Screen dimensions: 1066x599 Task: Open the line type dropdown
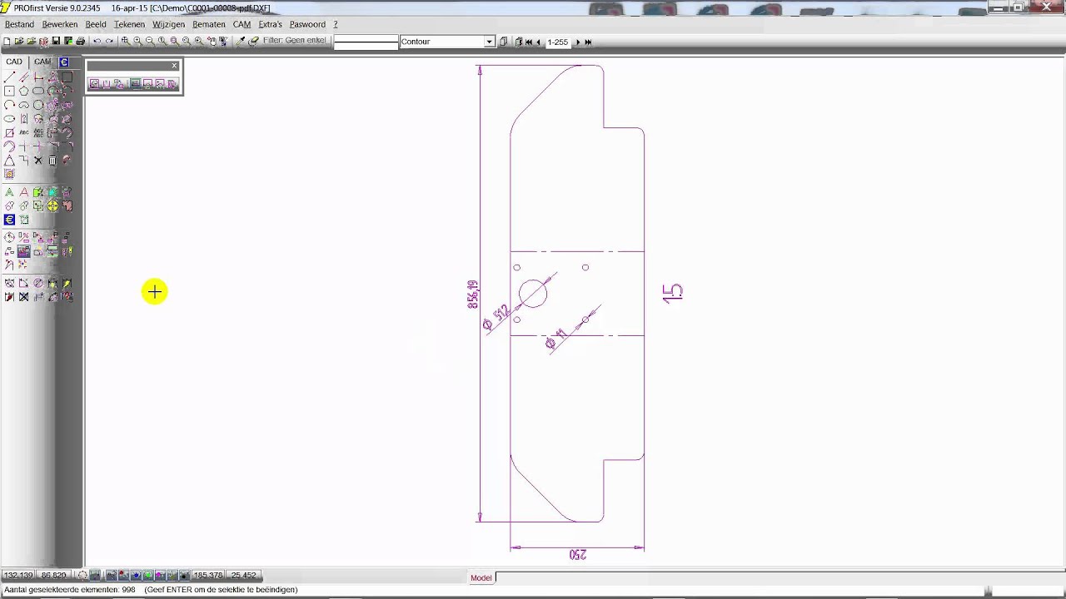click(x=366, y=42)
